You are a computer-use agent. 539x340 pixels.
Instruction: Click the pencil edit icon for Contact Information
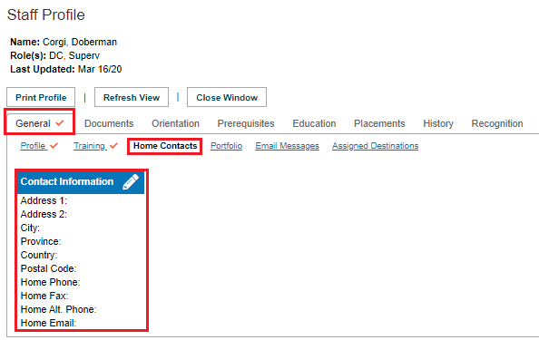[x=131, y=181]
